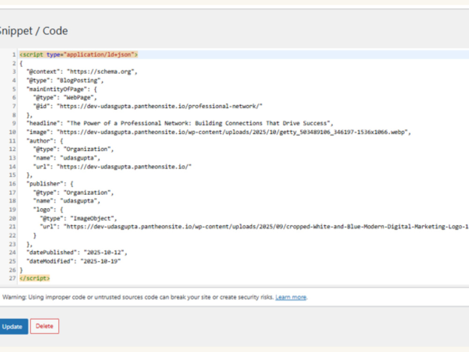The height and width of the screenshot is (352, 469).
Task: Click the "logo" line in the code
Action: [48, 210]
